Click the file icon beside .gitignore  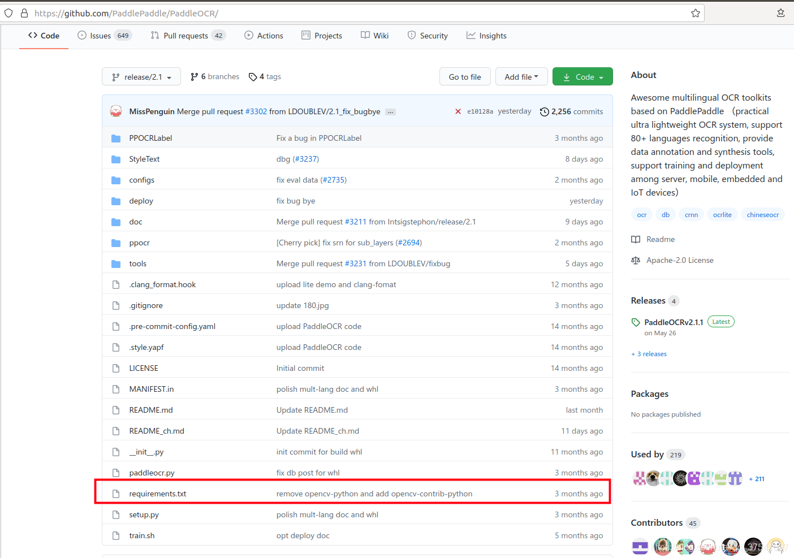pyautogui.click(x=116, y=305)
